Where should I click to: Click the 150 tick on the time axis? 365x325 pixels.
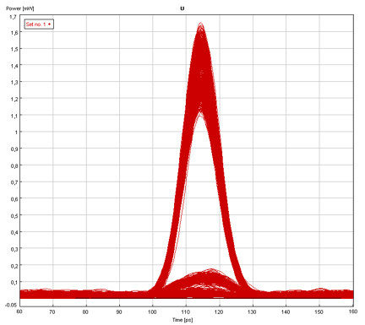coord(319,311)
